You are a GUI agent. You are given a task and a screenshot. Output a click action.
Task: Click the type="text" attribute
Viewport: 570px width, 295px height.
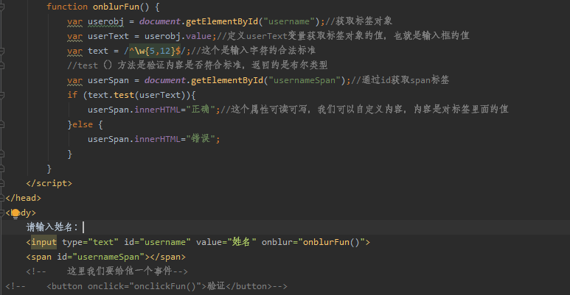coord(90,242)
